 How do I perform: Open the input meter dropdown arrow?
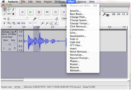pos(108,15)
